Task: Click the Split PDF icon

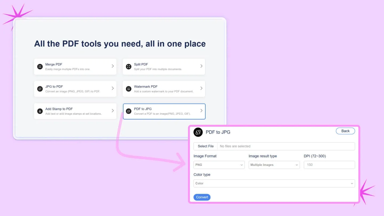Action: click(x=129, y=67)
